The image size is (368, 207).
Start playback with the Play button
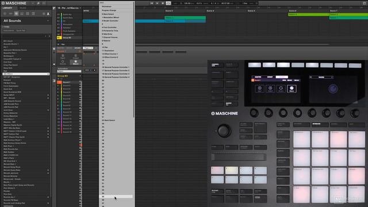[x=157, y=3]
